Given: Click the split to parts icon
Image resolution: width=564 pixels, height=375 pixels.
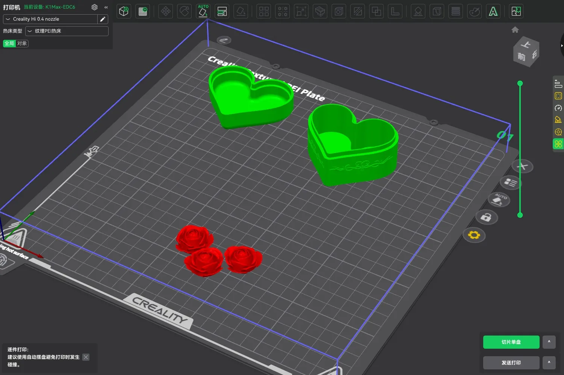Looking at the screenshot, I should click(283, 11).
